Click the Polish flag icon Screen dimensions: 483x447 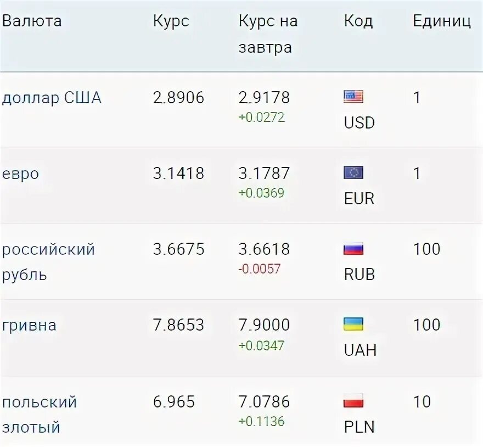(353, 400)
